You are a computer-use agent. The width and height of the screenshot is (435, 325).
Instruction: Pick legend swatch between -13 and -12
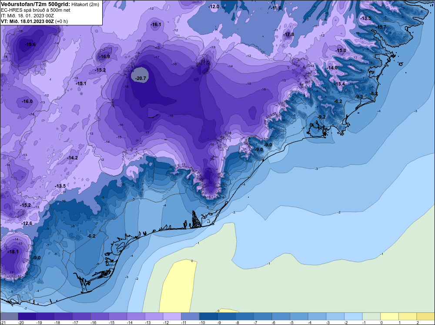tap(154, 316)
